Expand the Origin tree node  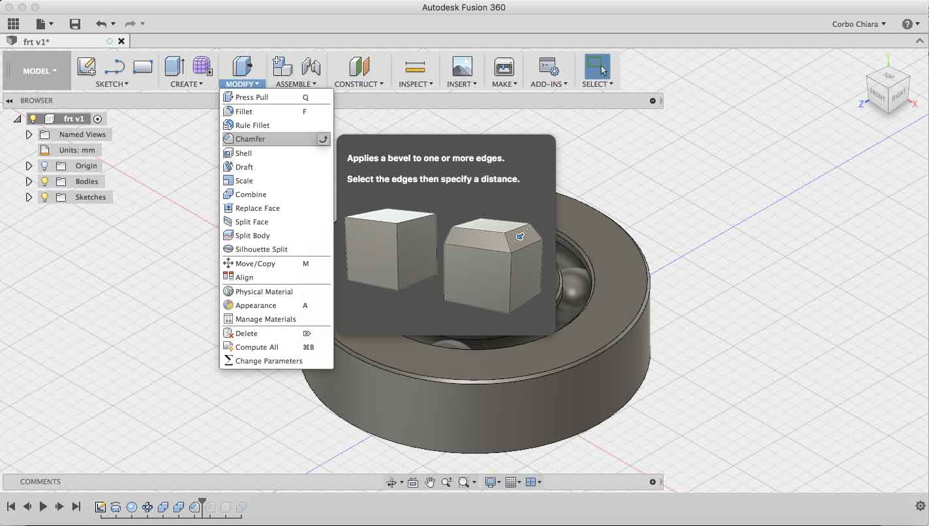click(x=29, y=166)
